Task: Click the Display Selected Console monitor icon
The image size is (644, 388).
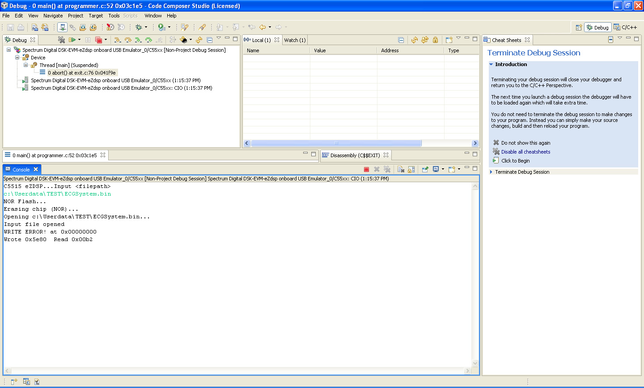Action: [x=436, y=169]
